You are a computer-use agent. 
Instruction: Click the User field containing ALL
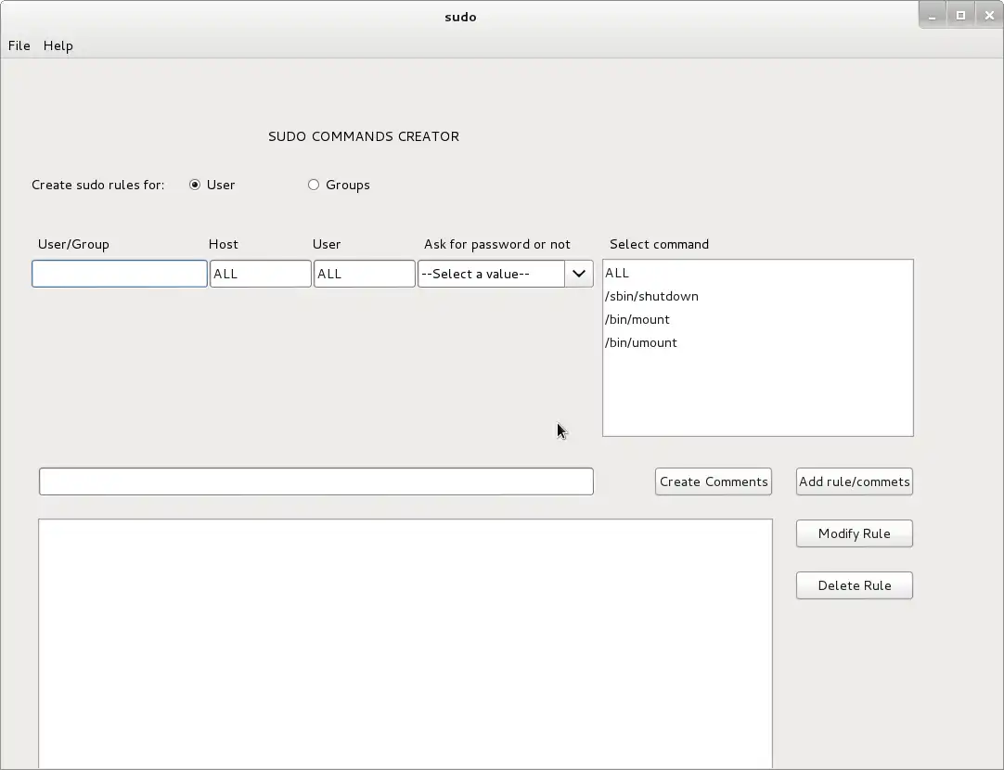point(364,274)
